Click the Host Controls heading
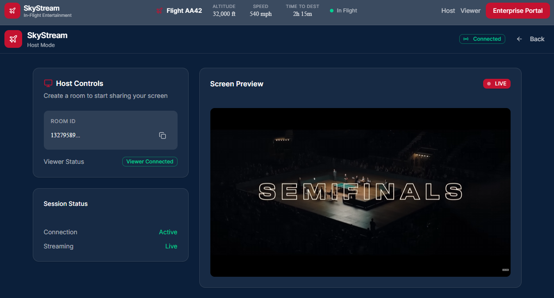Viewport: 554px width, 298px height. pos(80,83)
